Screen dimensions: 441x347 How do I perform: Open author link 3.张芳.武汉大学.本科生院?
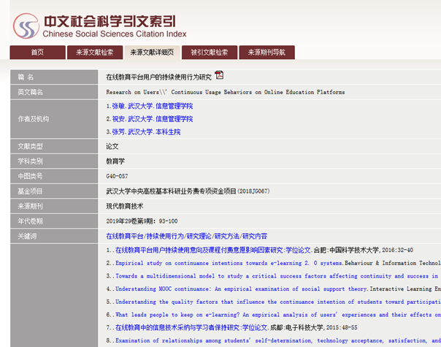click(x=143, y=132)
